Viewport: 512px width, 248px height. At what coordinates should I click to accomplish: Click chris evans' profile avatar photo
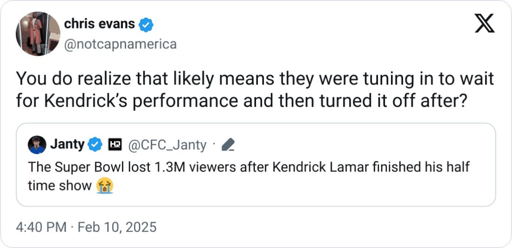[x=38, y=34]
